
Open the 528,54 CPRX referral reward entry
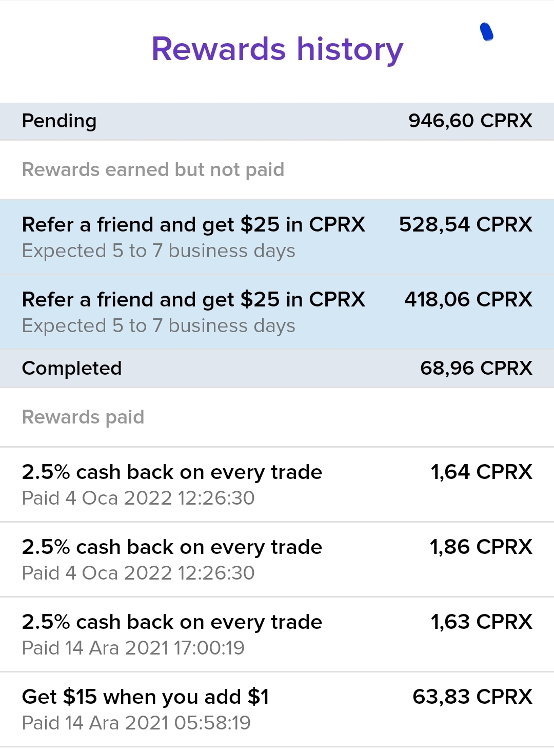click(x=277, y=237)
